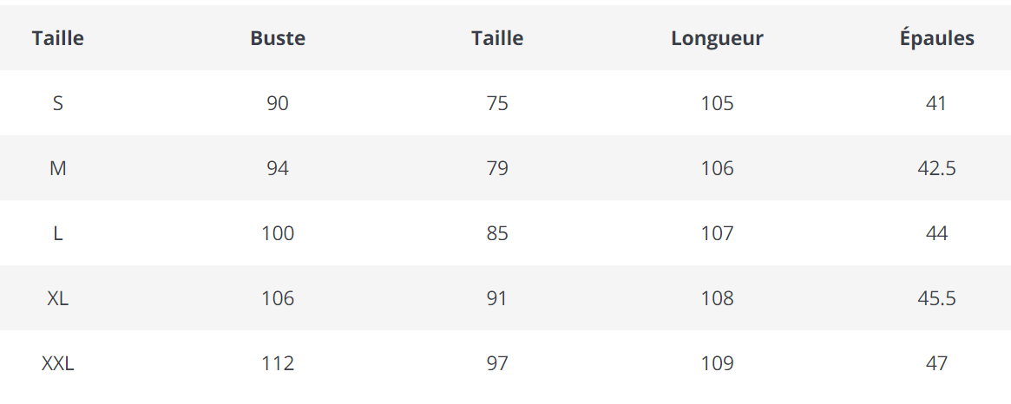Screen dimensions: 1011x404
Task: Select Épaules value 47 in the XXL row
Action: tap(936, 363)
